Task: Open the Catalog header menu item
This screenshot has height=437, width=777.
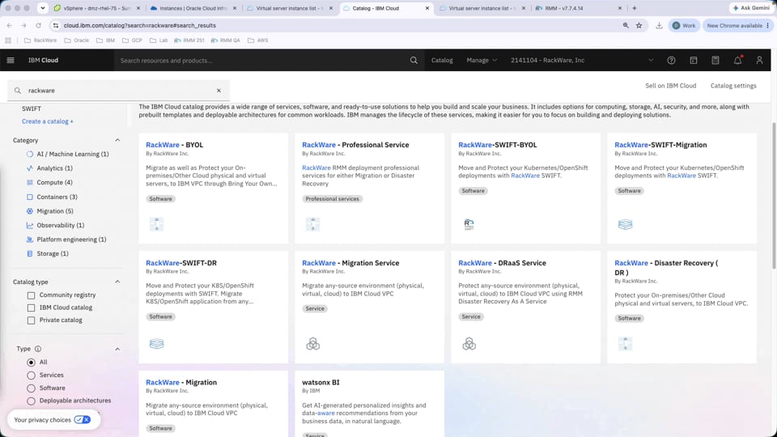Action: (x=442, y=60)
